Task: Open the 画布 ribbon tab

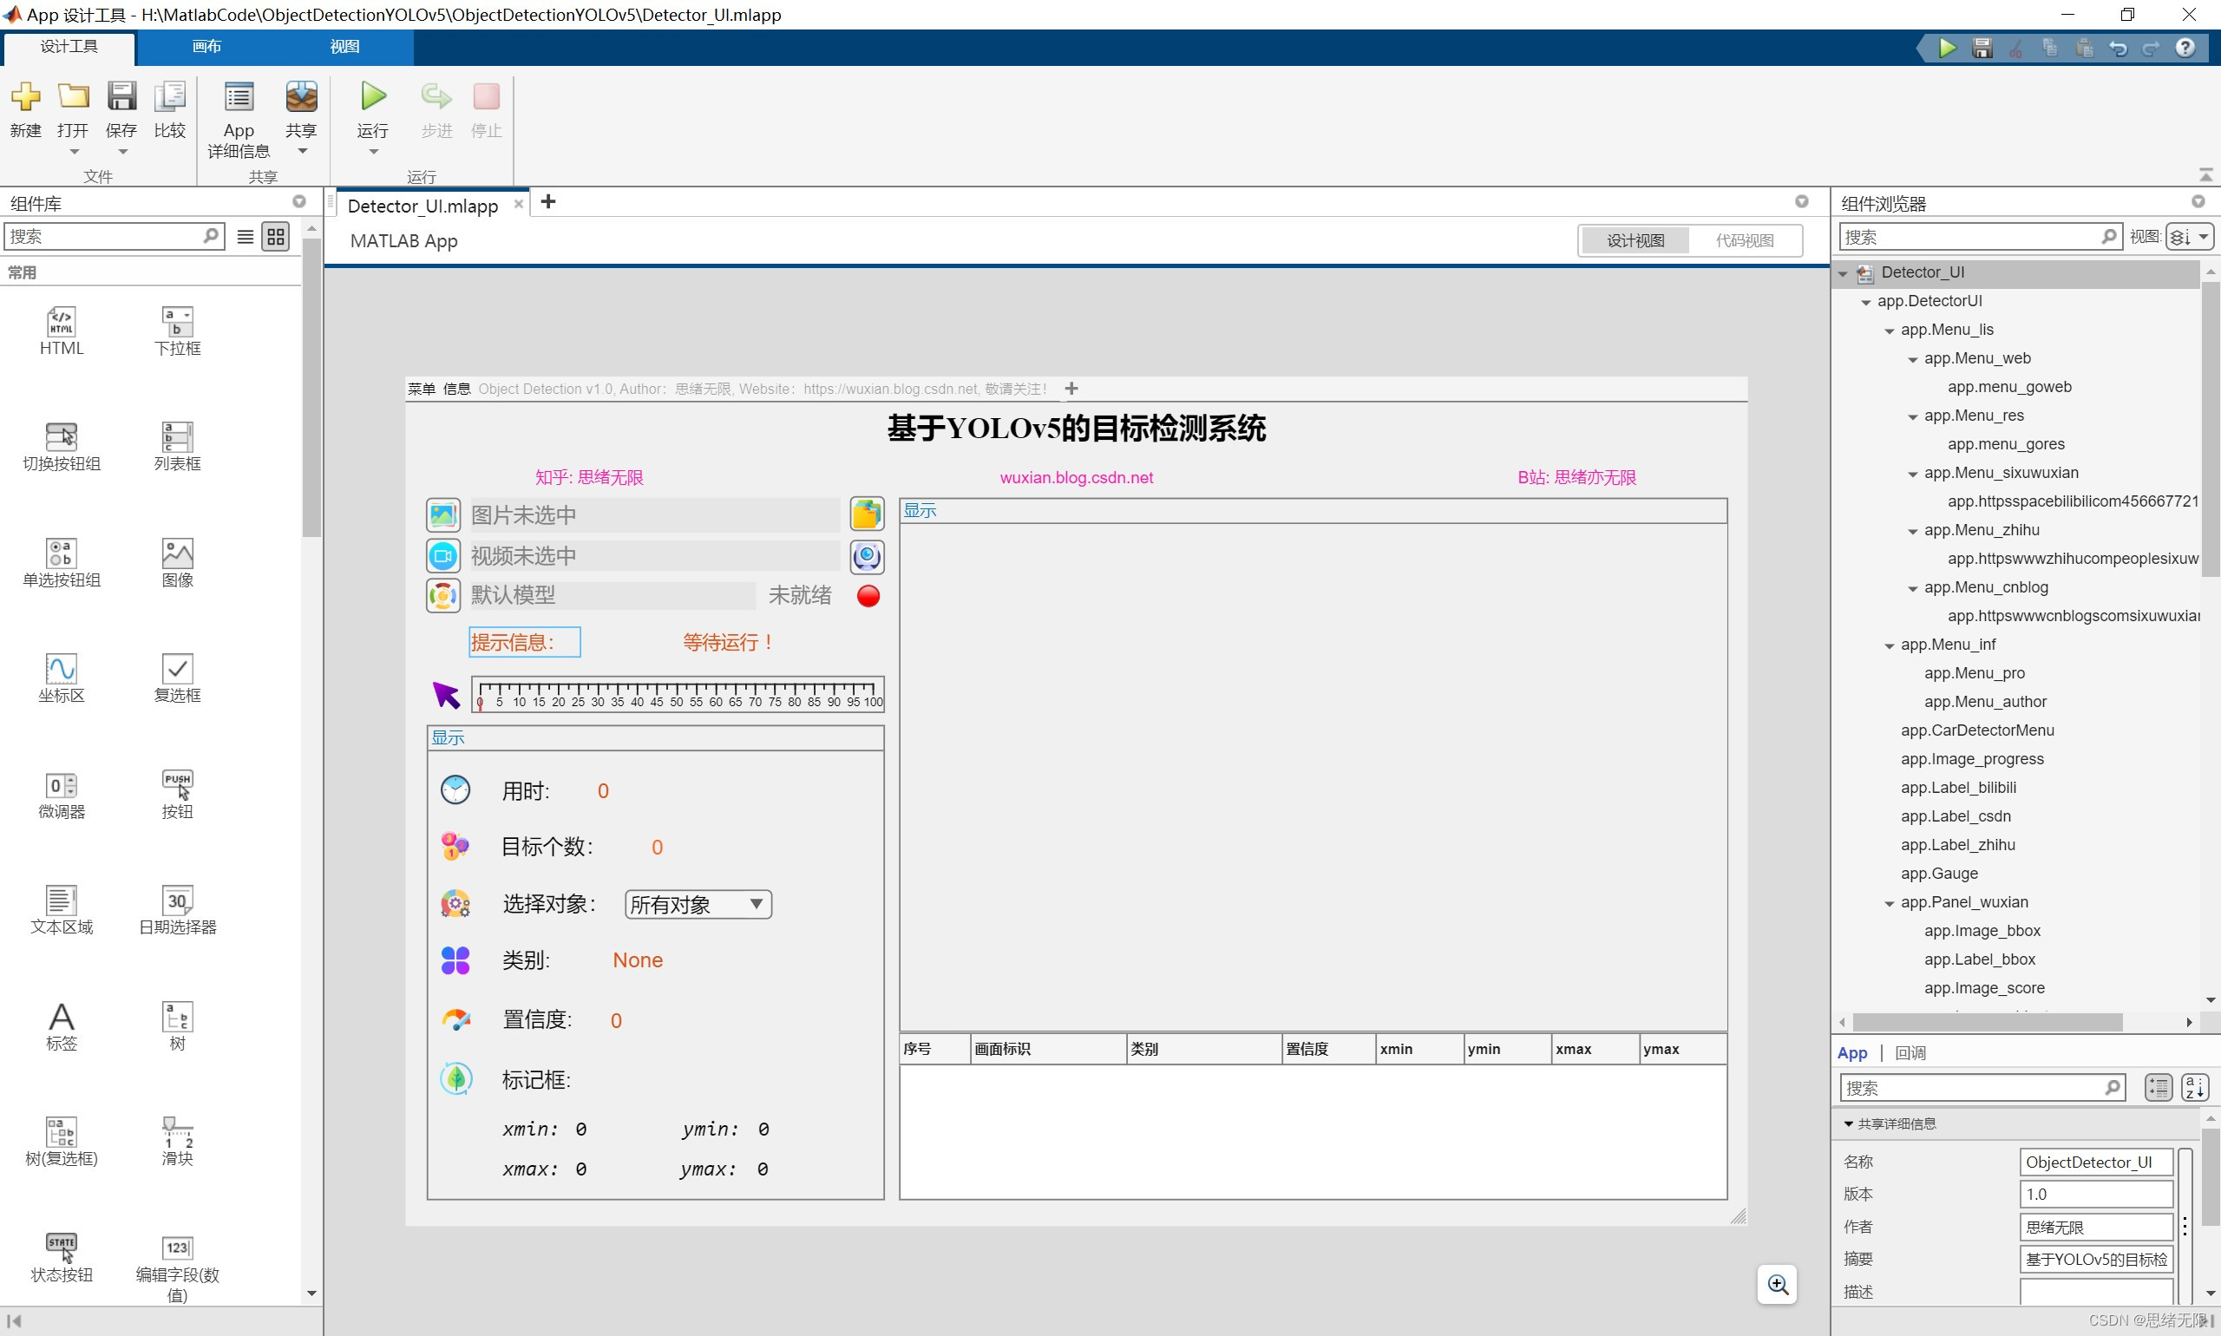Action: pos(206,47)
